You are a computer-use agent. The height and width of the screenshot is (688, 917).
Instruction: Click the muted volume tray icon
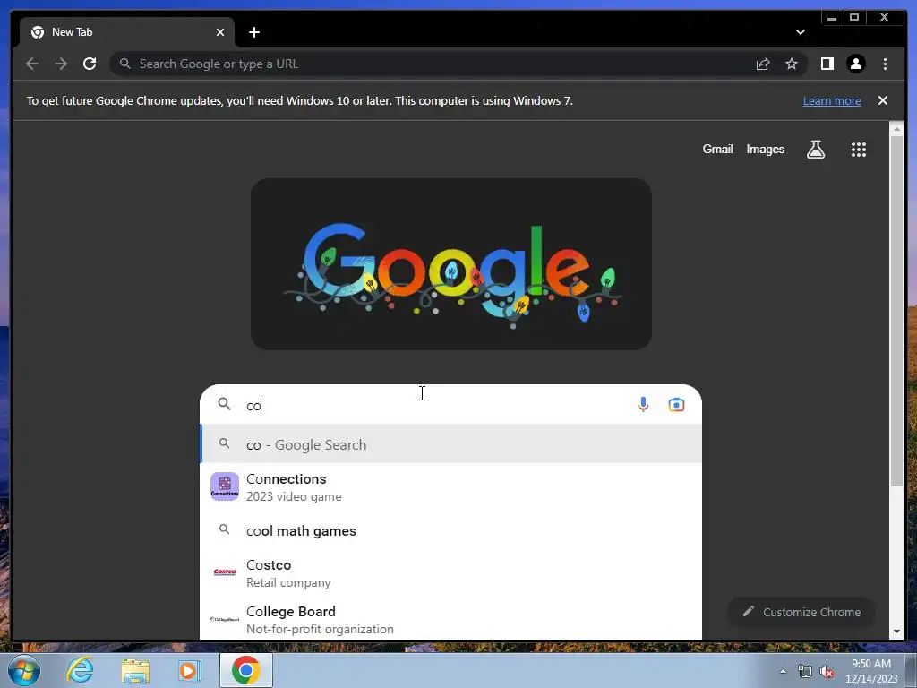click(827, 672)
